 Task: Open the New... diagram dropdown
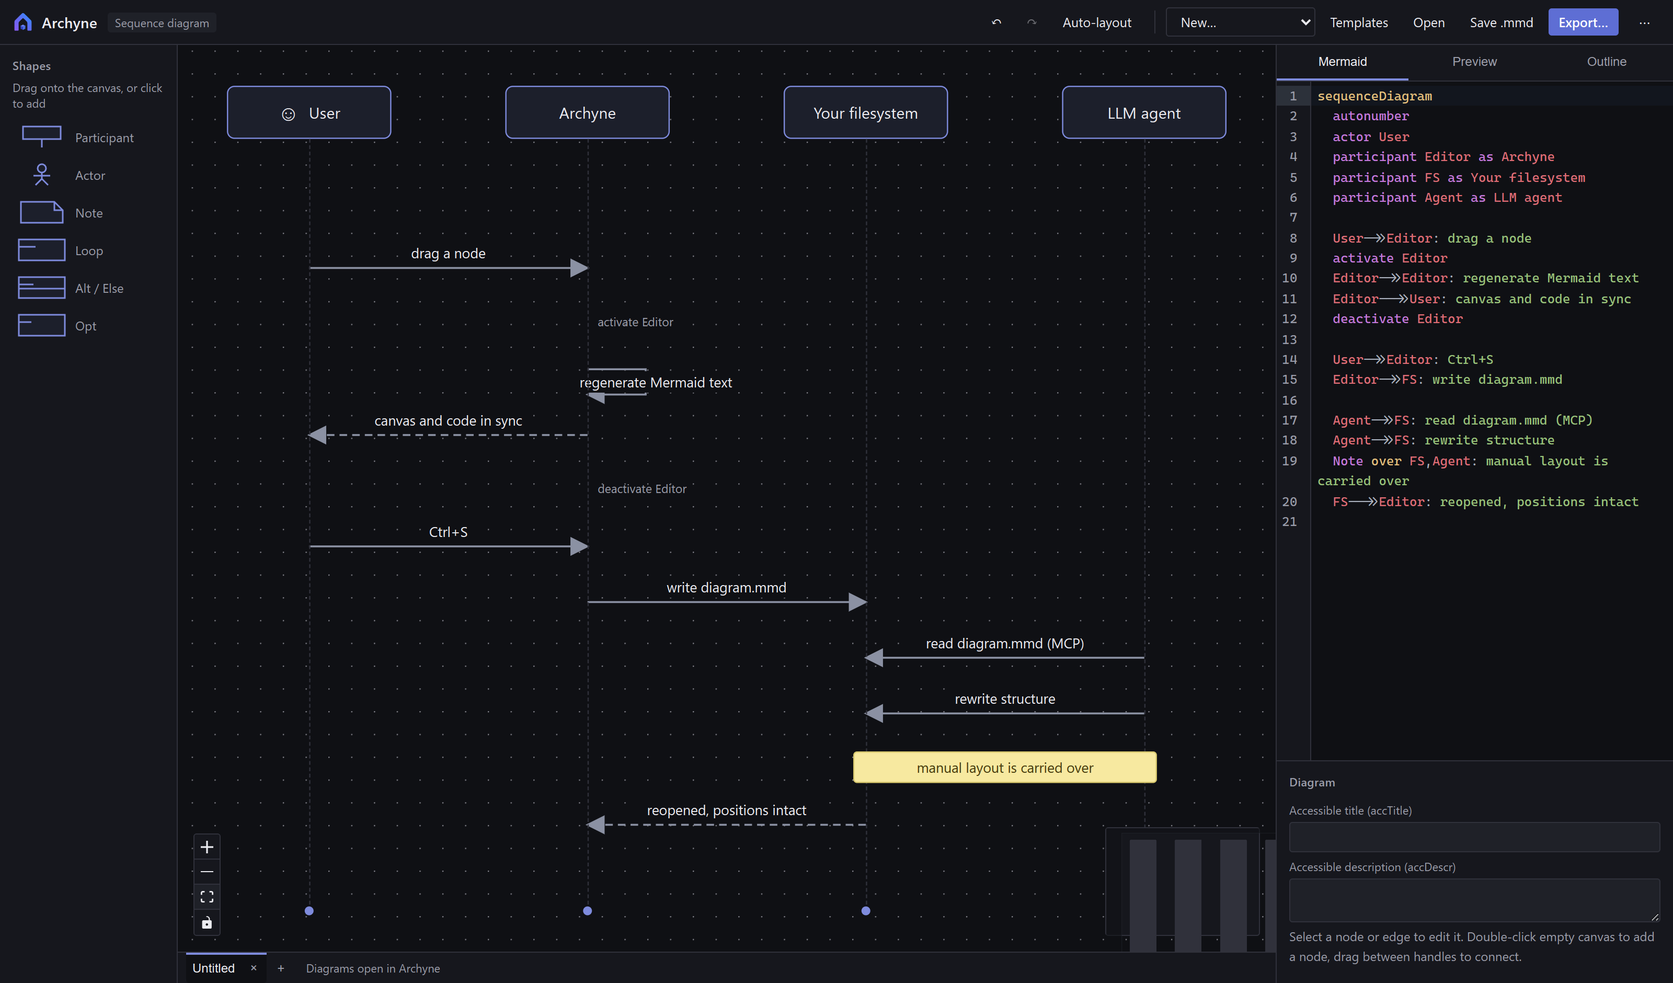click(x=1240, y=22)
